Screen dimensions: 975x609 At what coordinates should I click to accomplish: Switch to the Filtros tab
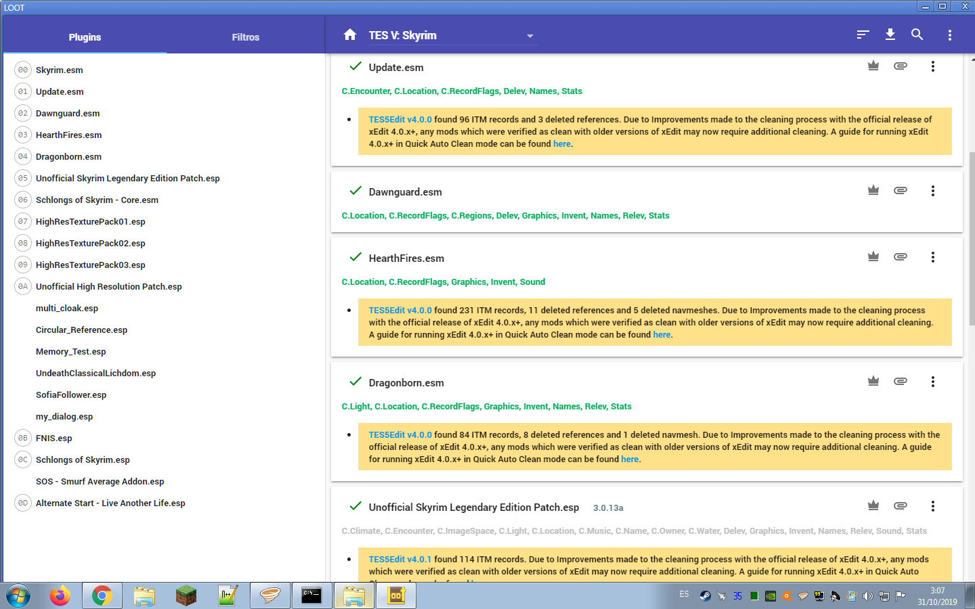pos(246,37)
